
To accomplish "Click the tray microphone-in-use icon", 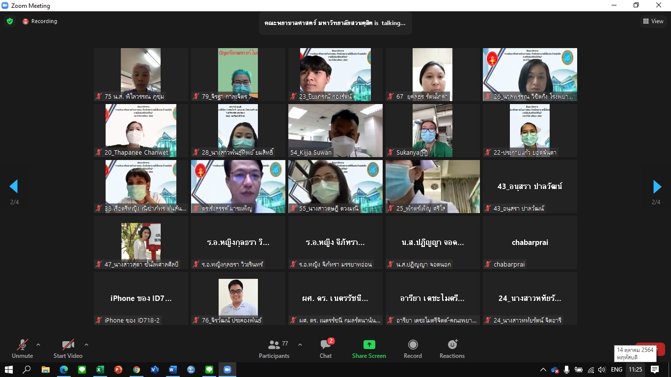I will pos(566,370).
